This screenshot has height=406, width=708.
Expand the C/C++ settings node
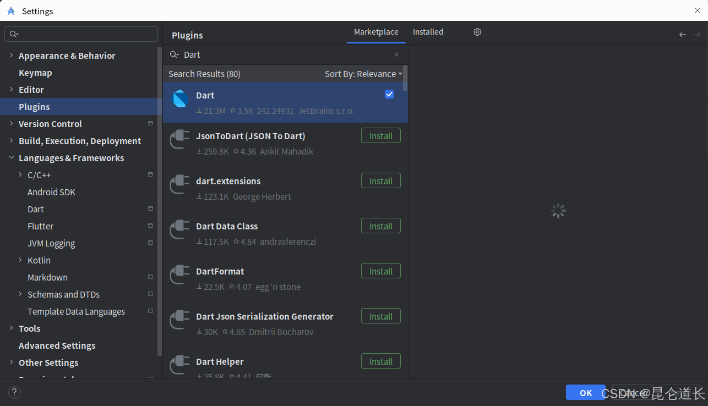tap(20, 175)
